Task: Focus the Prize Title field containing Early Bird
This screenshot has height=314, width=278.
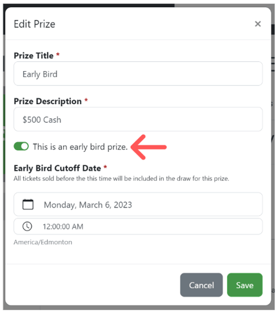Action: point(138,74)
